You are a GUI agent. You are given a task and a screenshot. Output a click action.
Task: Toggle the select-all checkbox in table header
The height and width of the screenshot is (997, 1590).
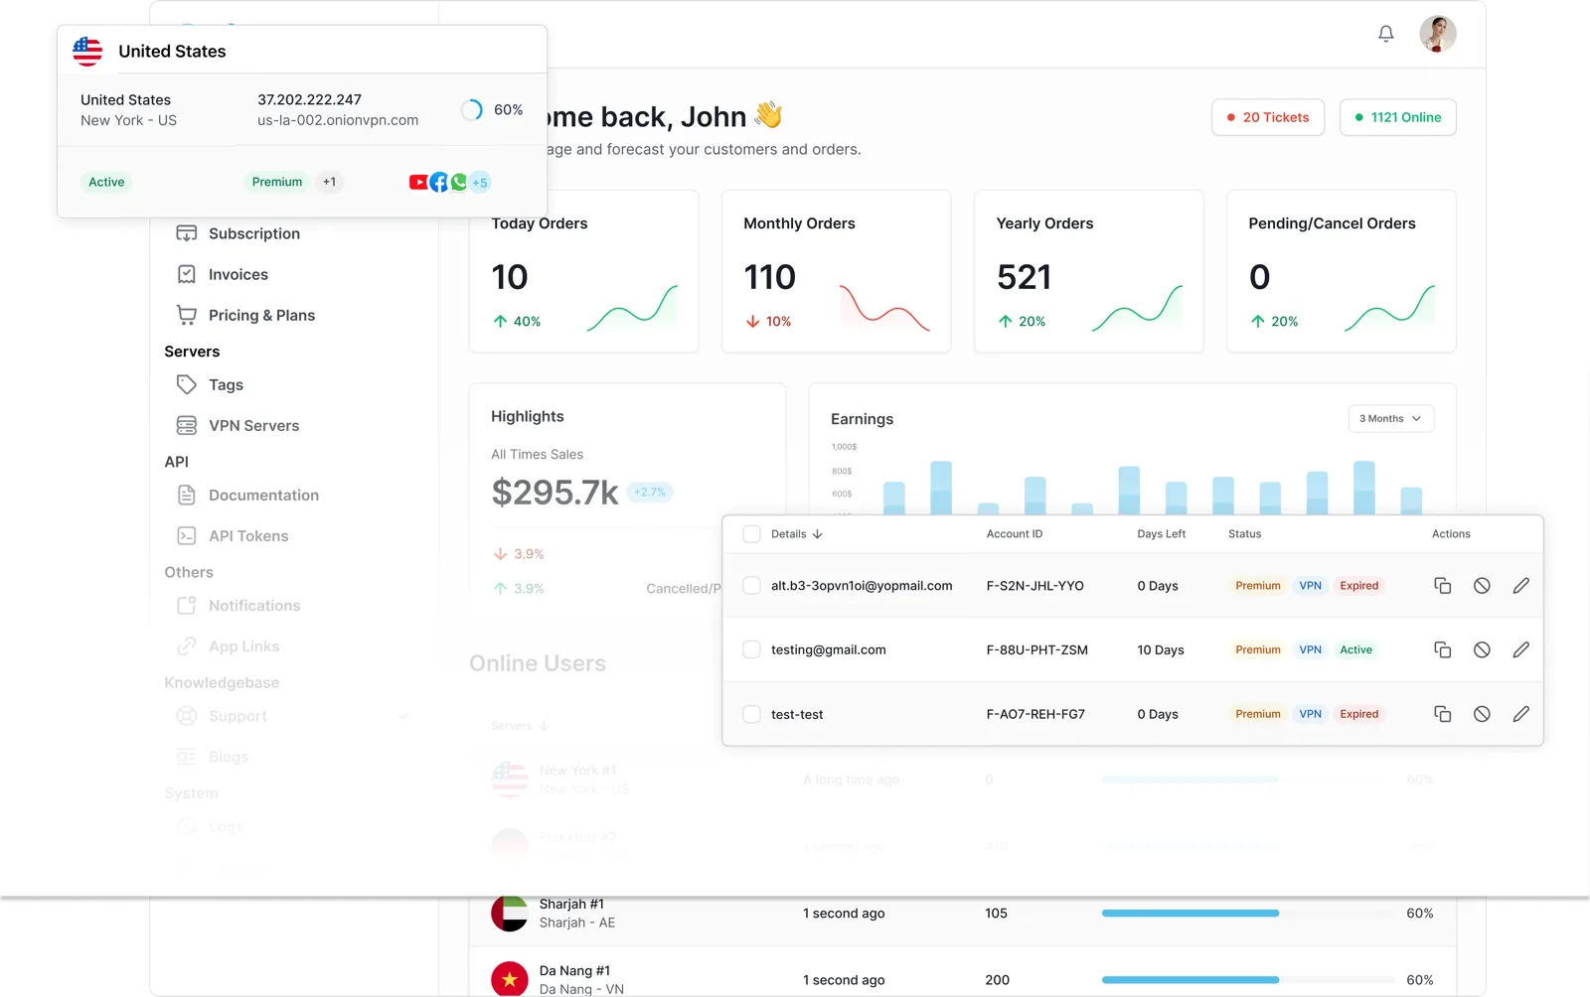pyautogui.click(x=751, y=533)
